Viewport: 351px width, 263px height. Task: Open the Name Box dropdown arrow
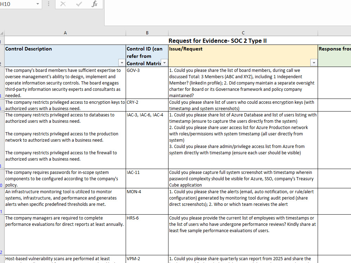point(38,4)
